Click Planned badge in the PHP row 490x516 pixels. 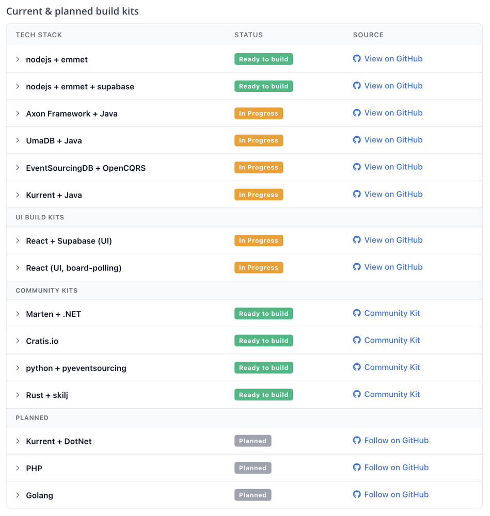pyautogui.click(x=253, y=468)
